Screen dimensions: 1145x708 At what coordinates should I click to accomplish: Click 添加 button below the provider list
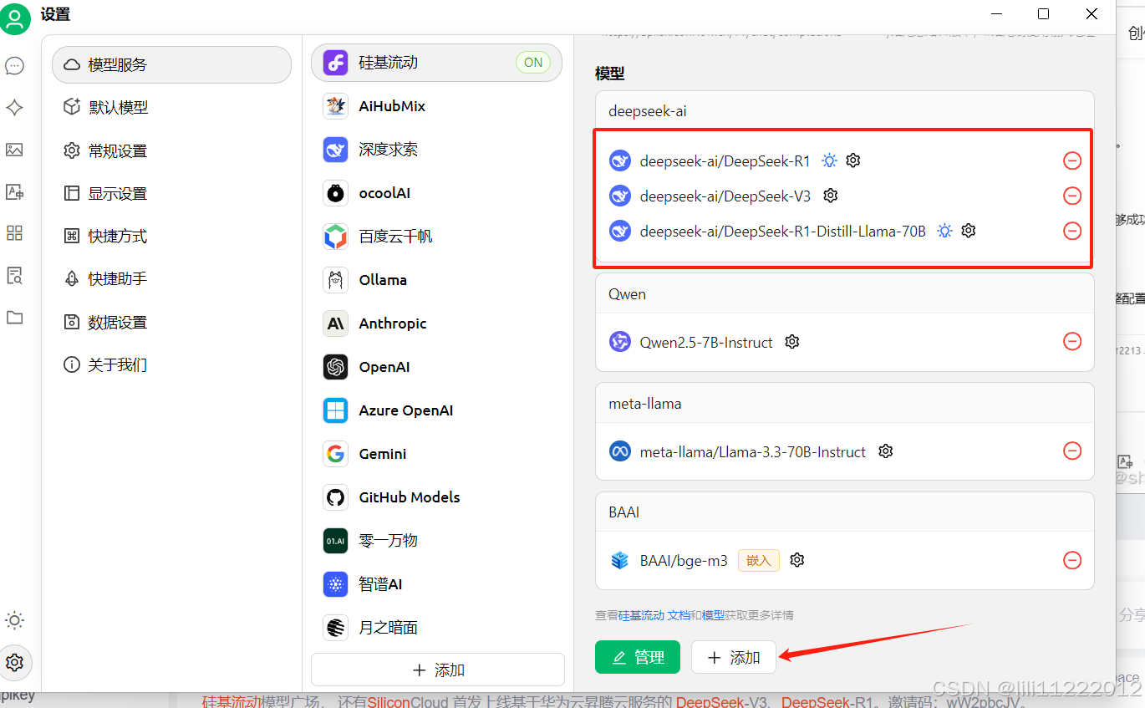coord(438,670)
